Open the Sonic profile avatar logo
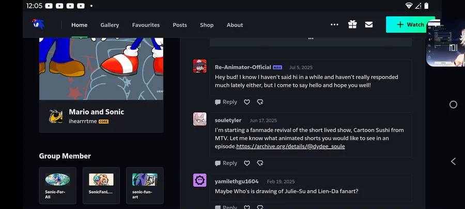This screenshot has width=465, height=209. (38, 24)
